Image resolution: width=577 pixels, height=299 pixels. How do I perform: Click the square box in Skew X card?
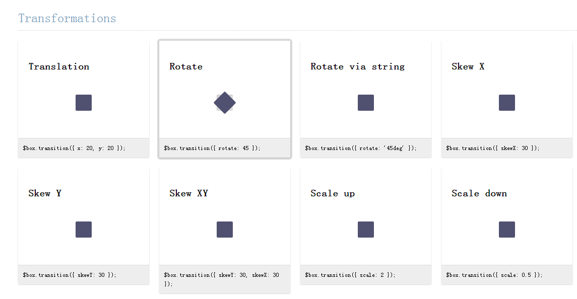click(507, 103)
